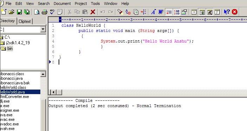The height and width of the screenshot is (131, 247).
Task: Click the italic A Font icon
Action: pos(153,12)
